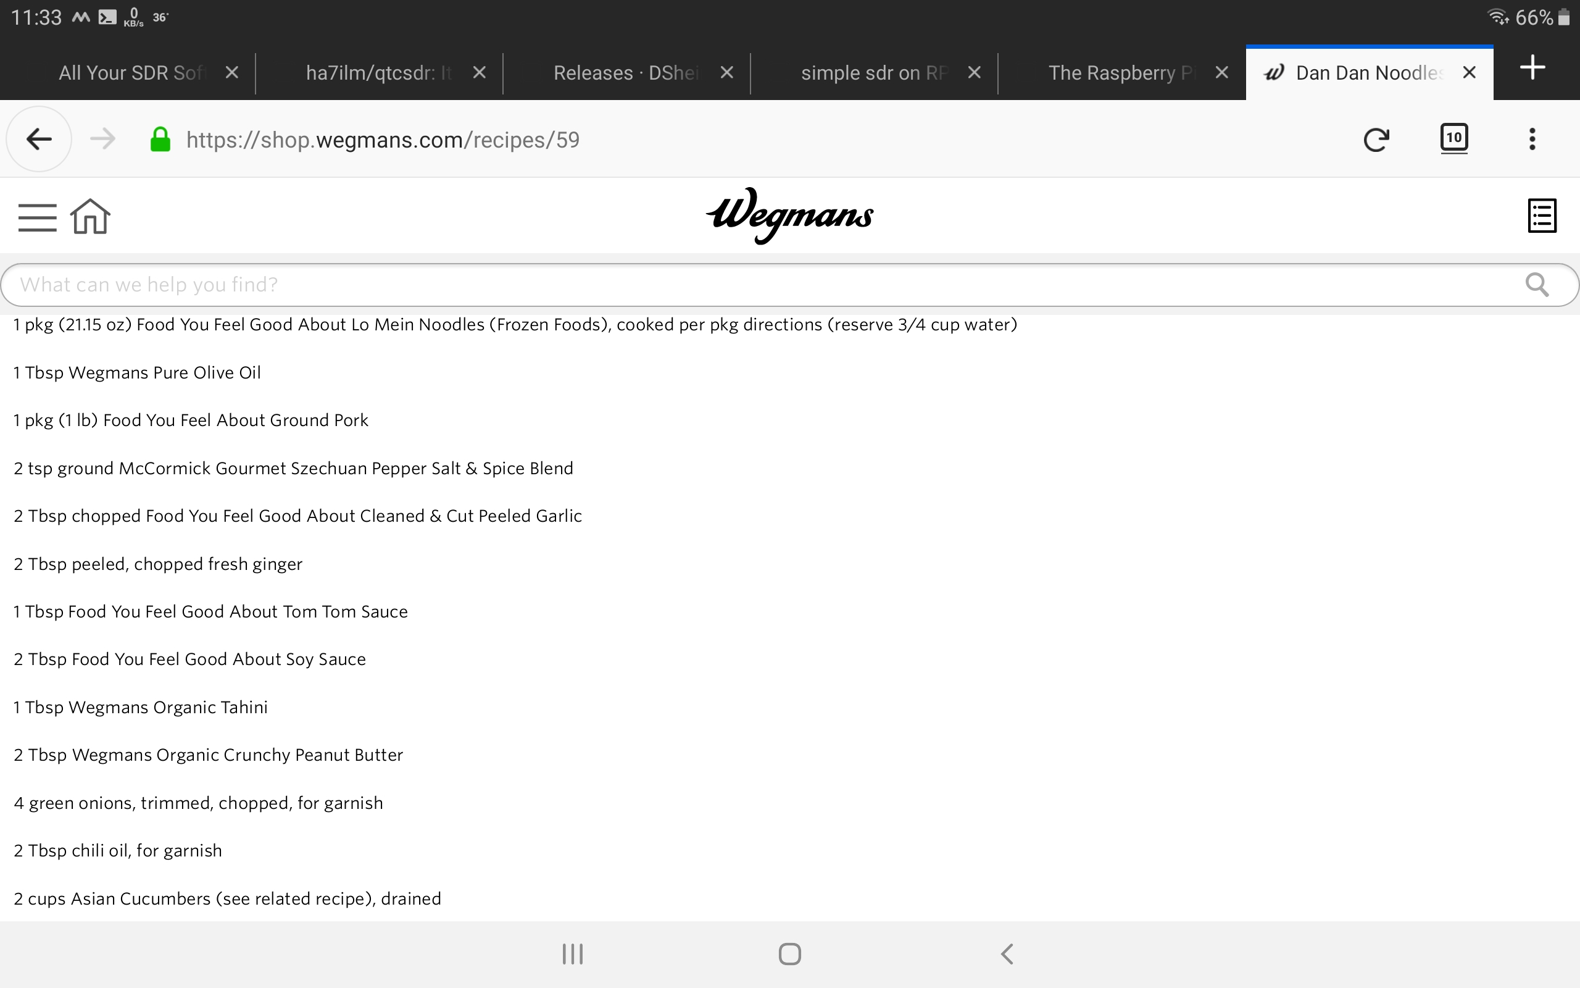Click the Organic Crunchy Peanut Butter line
The height and width of the screenshot is (988, 1580).
tap(208, 755)
